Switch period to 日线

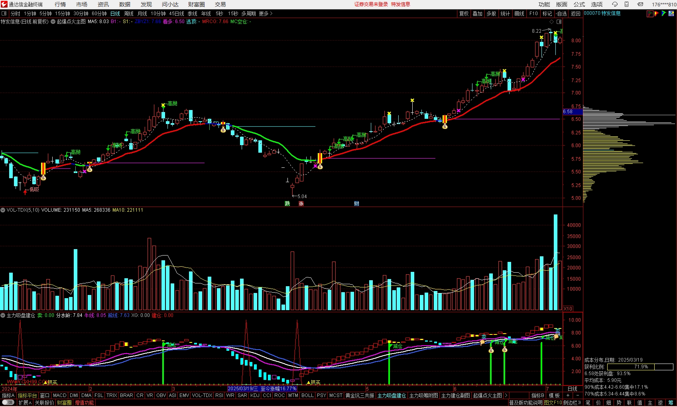pyautogui.click(x=115, y=14)
